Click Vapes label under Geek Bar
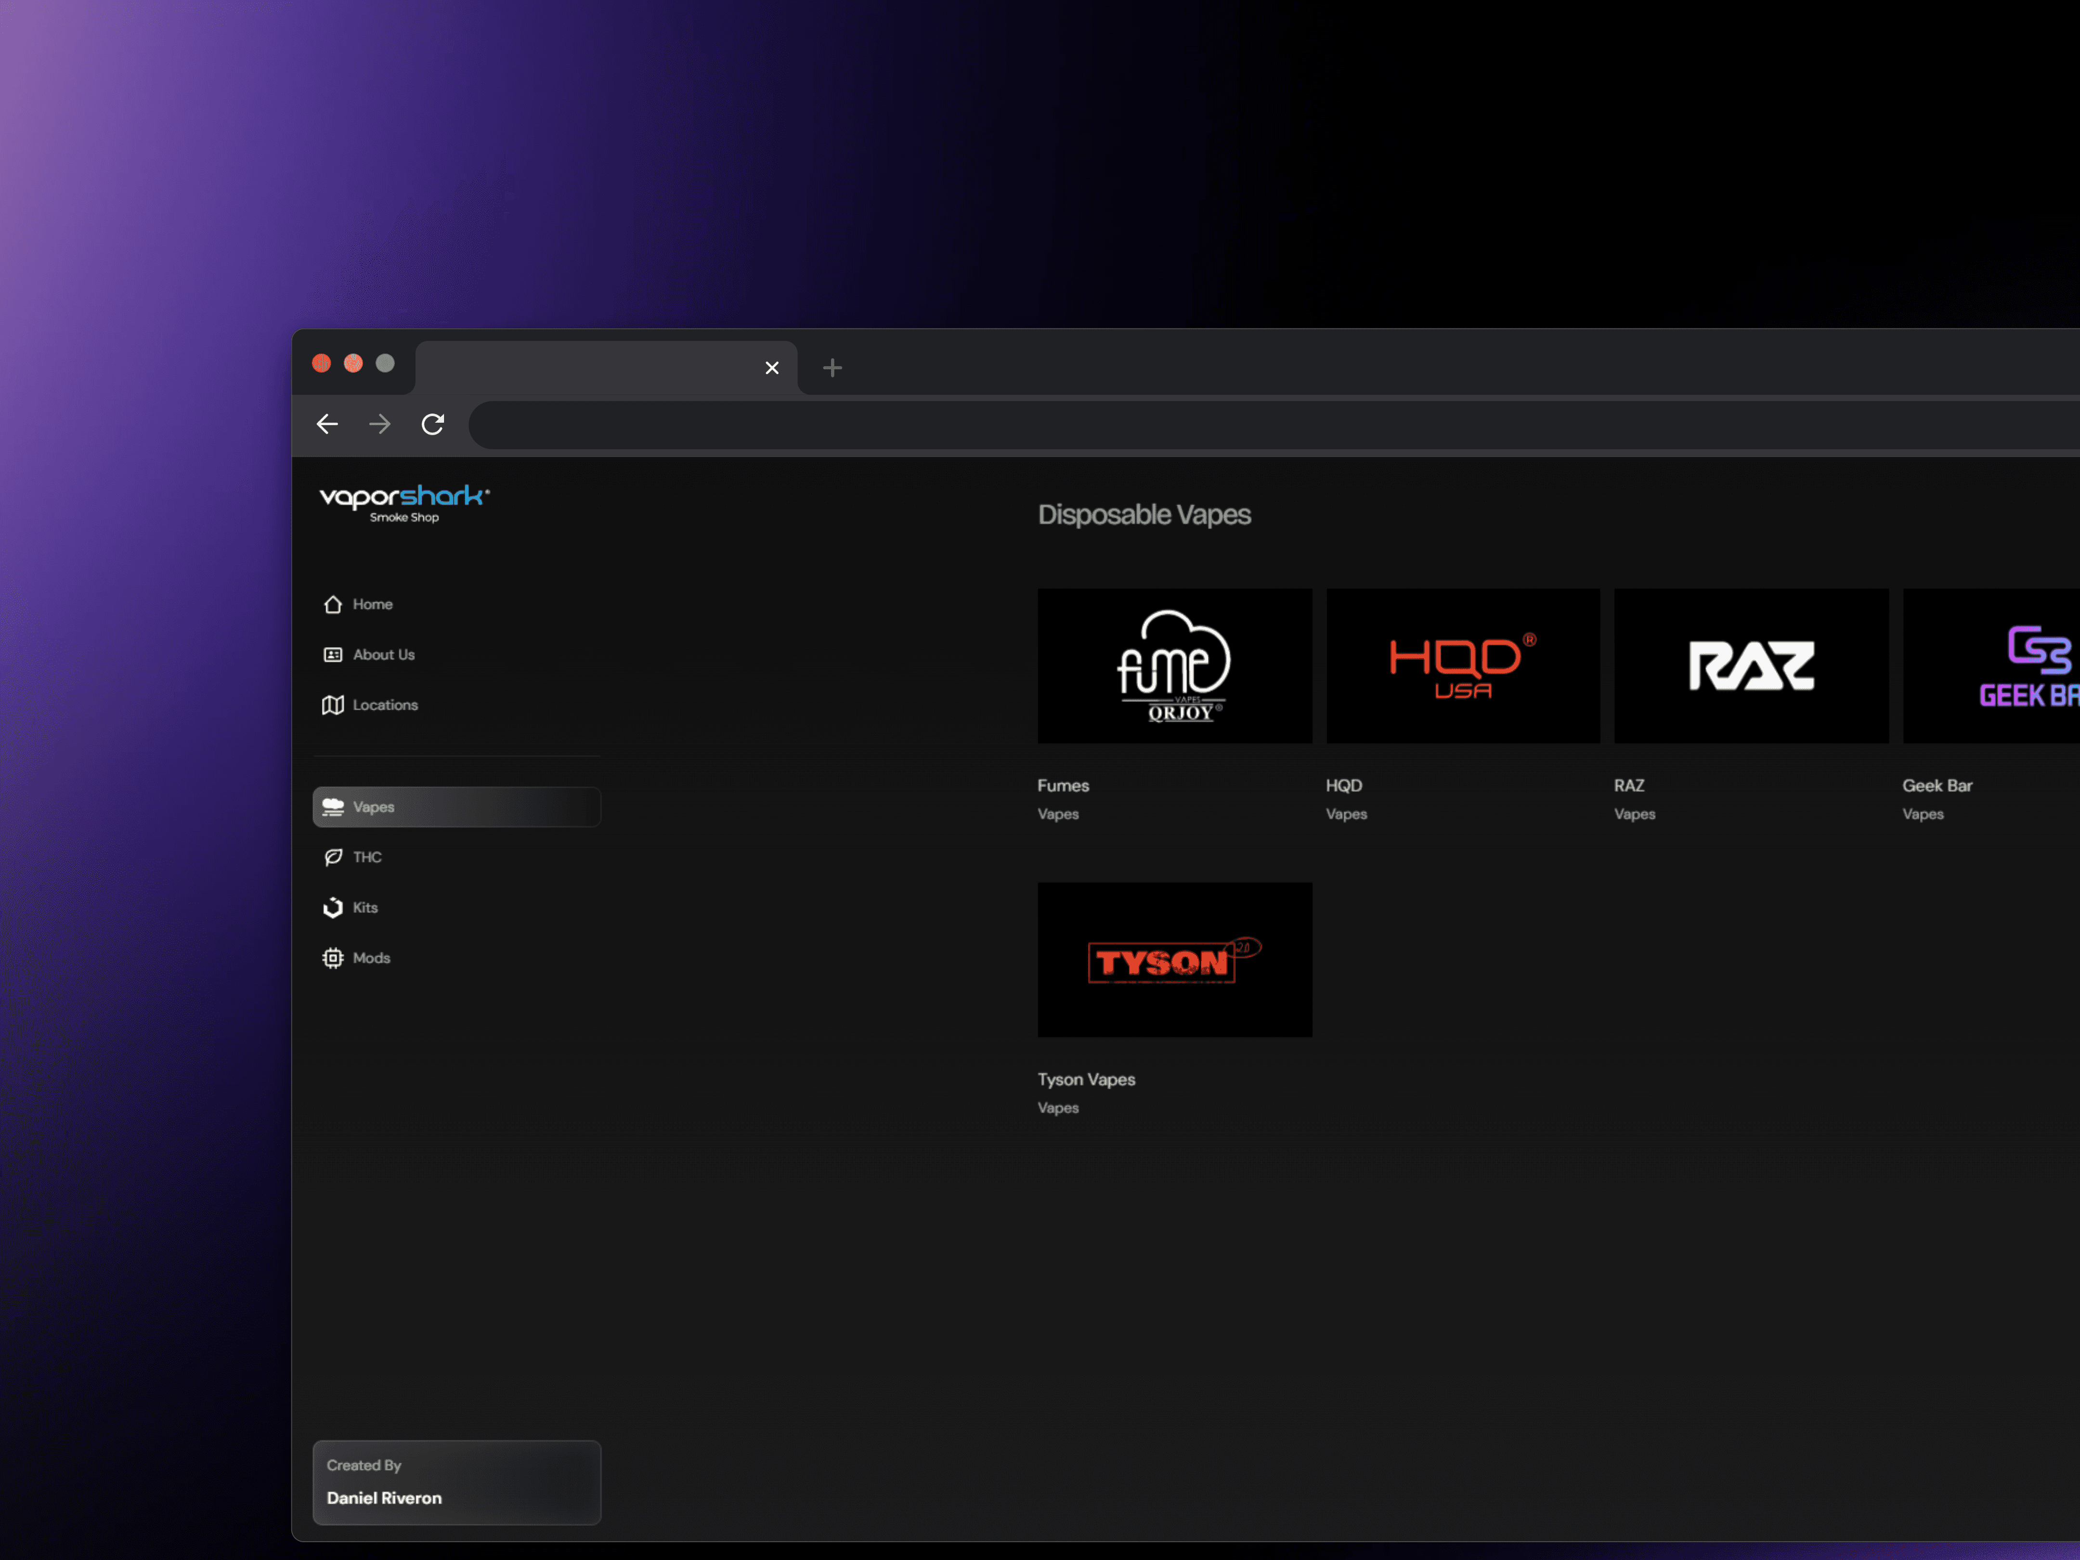Viewport: 2080px width, 1560px height. pos(1923,814)
